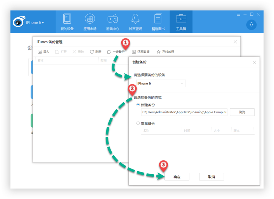Expand the iPhone 6 device switcher arrow
The image size is (274, 199).
point(43,23)
